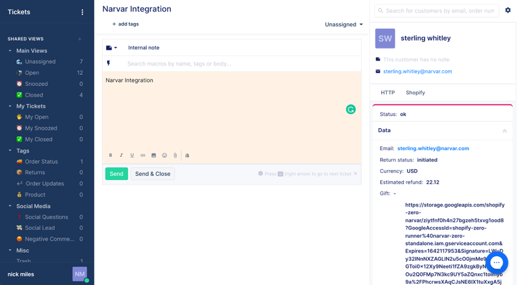
Task: Click the macros lightning bolt icon
Action: tap(108, 64)
